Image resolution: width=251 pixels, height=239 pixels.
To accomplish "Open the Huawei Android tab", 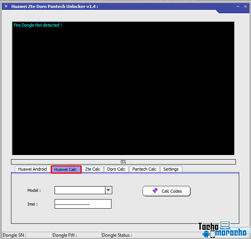I will tap(33, 169).
